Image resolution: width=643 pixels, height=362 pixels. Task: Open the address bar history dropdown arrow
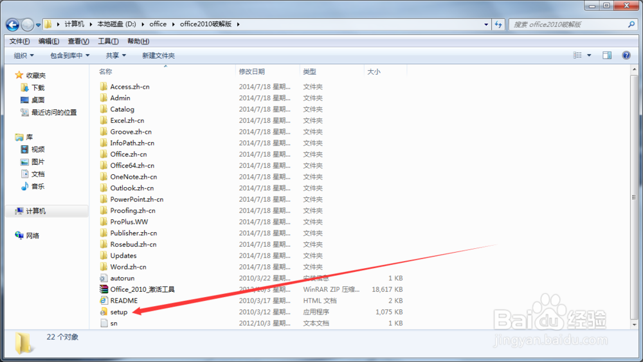(x=486, y=24)
